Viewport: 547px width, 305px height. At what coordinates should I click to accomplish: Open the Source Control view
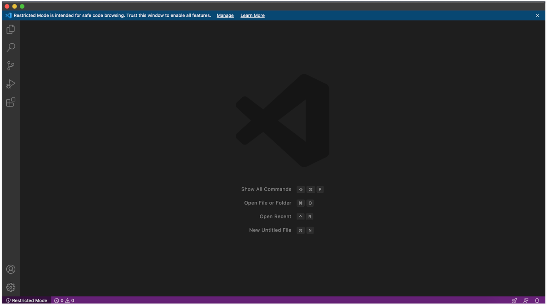pos(11,66)
